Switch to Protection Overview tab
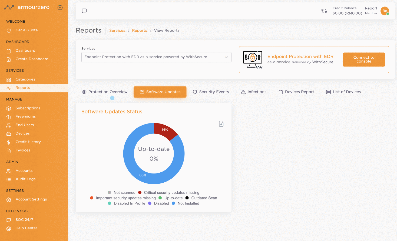397x241 pixels. click(105, 92)
